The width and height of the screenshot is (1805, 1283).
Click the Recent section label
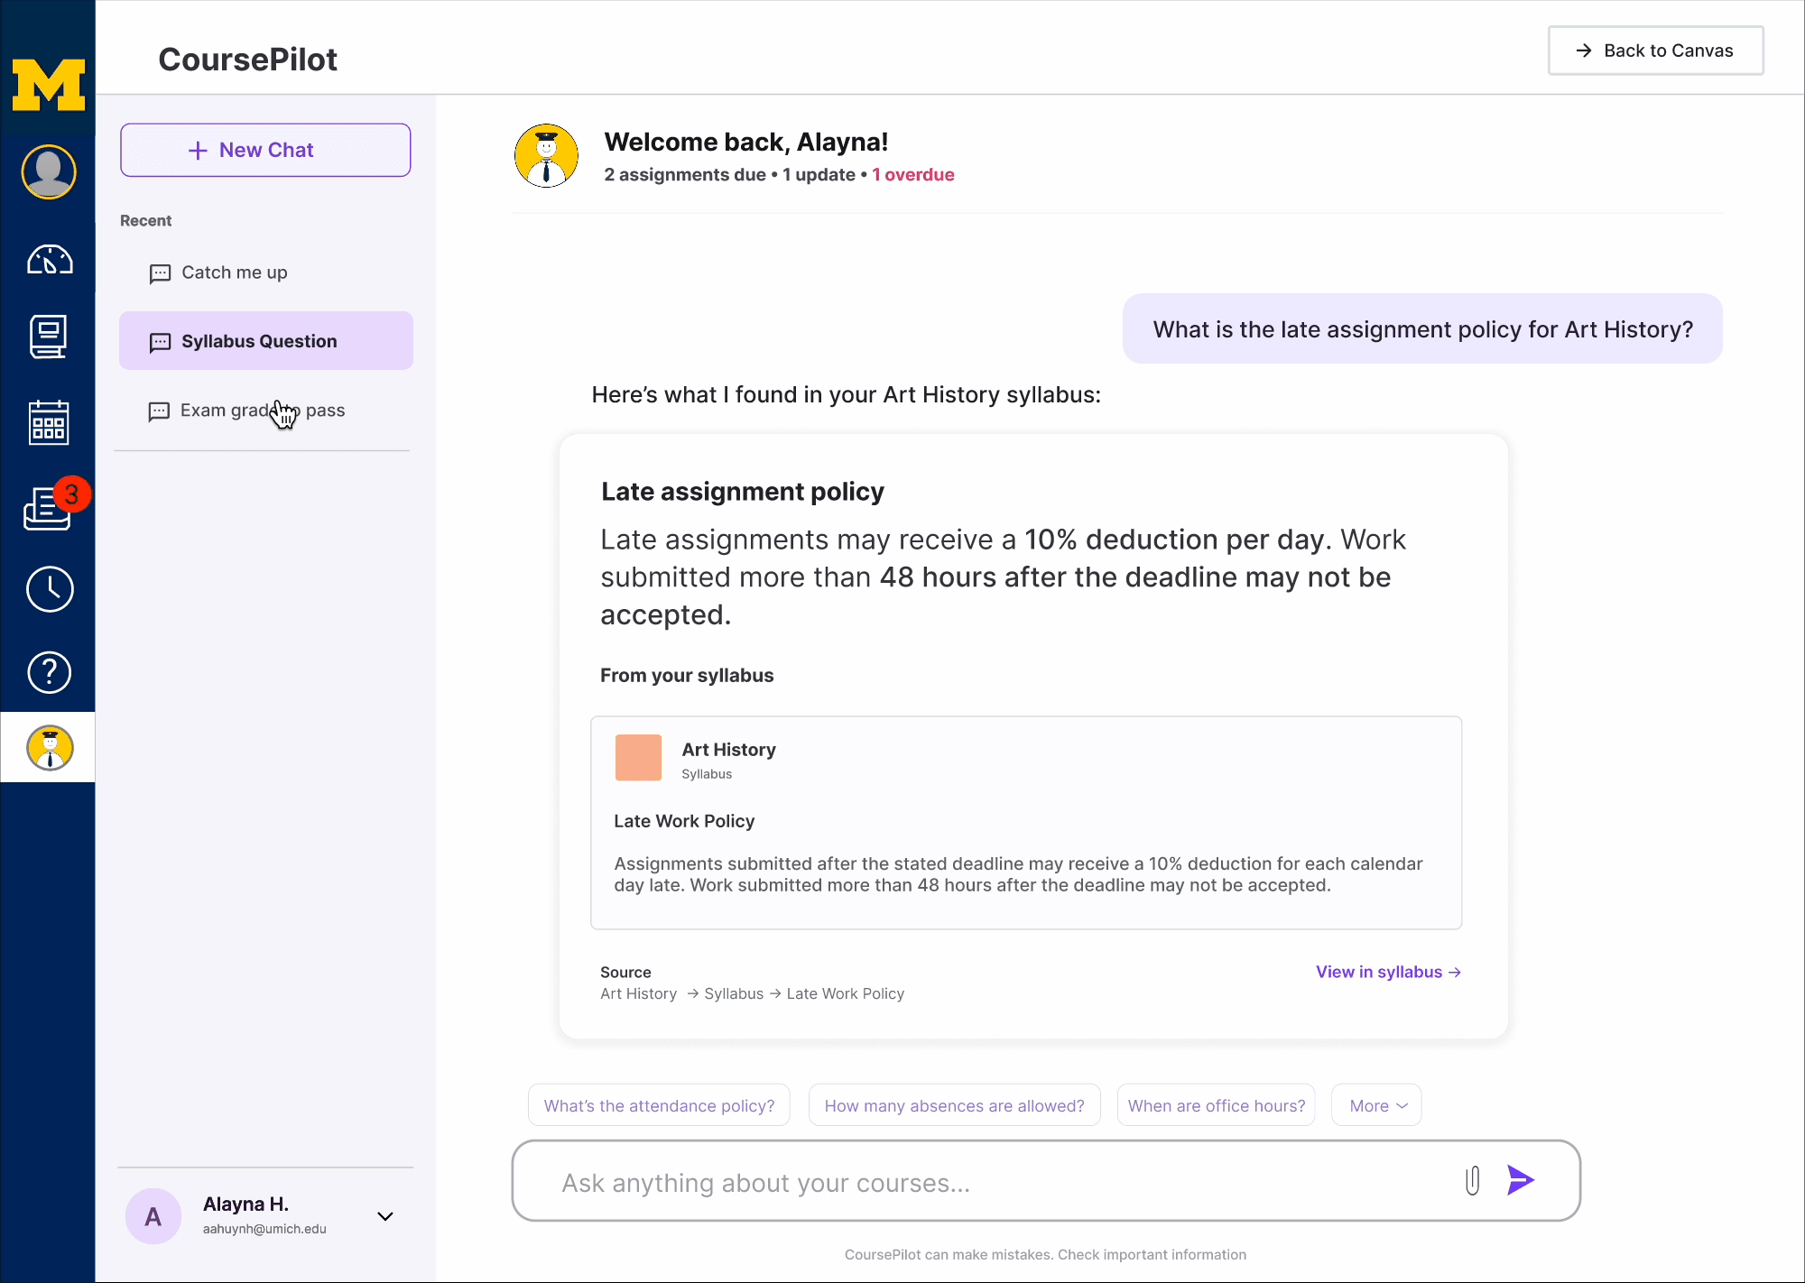(145, 221)
